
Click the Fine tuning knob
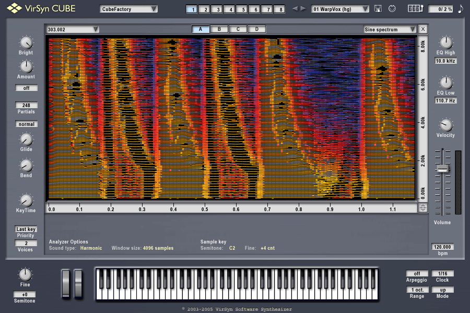pos(25,274)
